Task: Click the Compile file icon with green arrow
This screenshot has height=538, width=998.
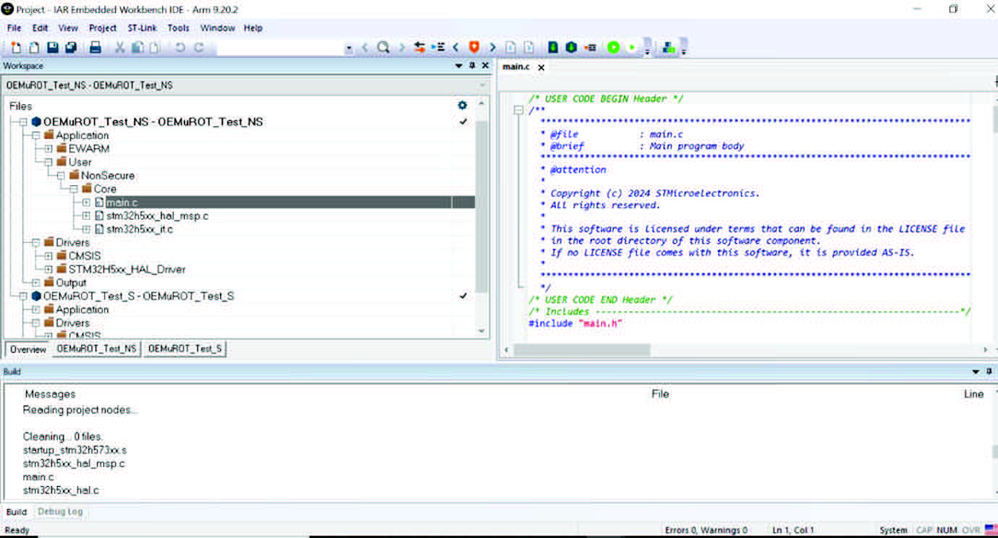Action: [x=553, y=47]
